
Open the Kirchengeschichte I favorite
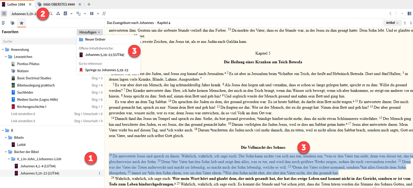(32, 107)
